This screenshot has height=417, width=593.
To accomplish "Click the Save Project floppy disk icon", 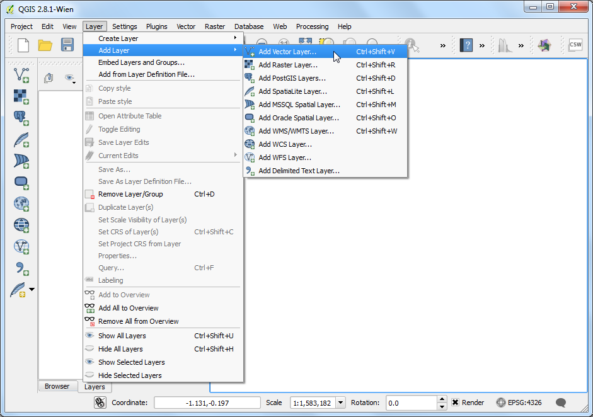I will point(67,45).
